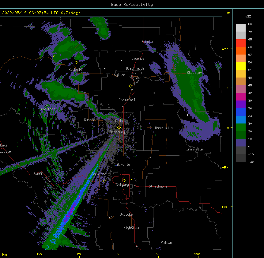Click the yellow diamond marker above Calgary
264x258 pixels.
pyautogui.click(x=124, y=180)
